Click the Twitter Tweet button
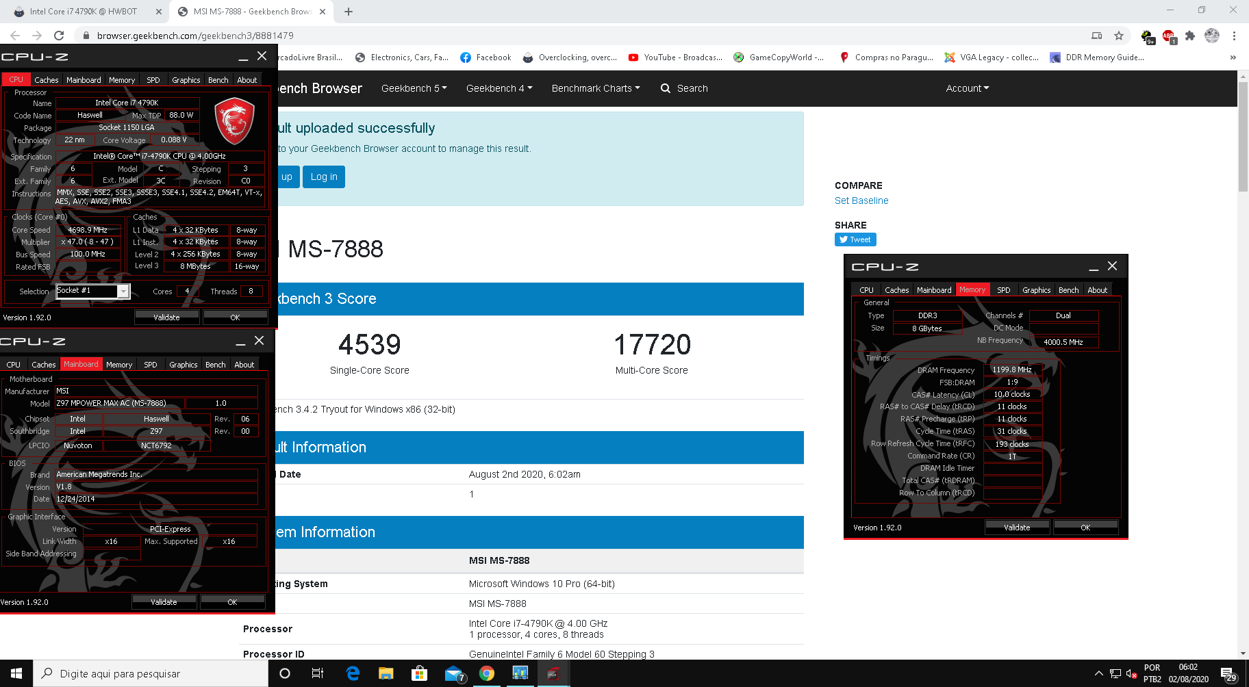This screenshot has width=1249, height=687. click(855, 239)
